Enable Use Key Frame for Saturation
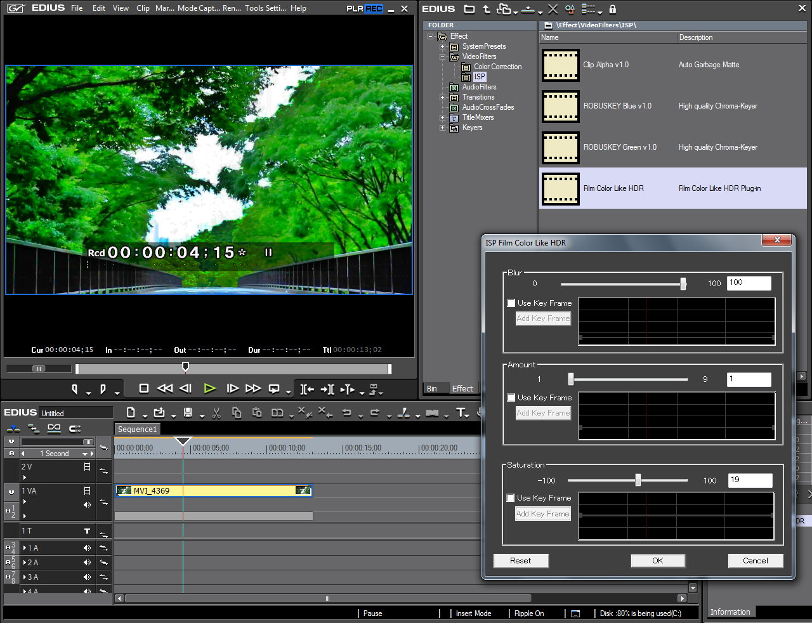812x623 pixels. click(511, 498)
